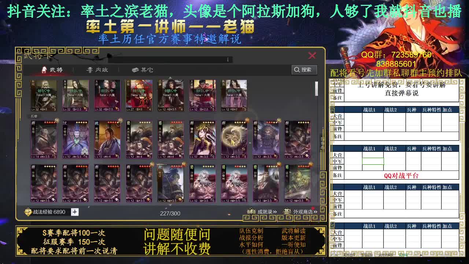Click the 外观商店 pagoda icon
The image size is (469, 264).
(x=287, y=212)
